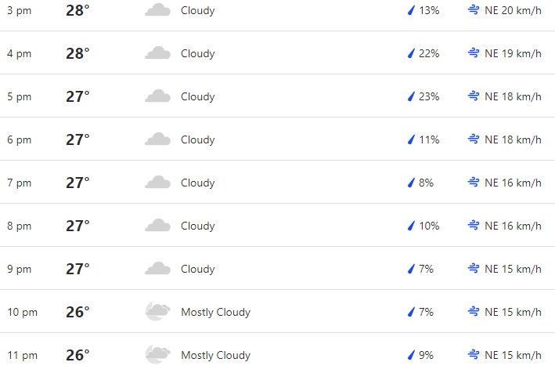The width and height of the screenshot is (555, 373).
Task: Click the 26° temperature at 10 pm
Action: pos(77,312)
